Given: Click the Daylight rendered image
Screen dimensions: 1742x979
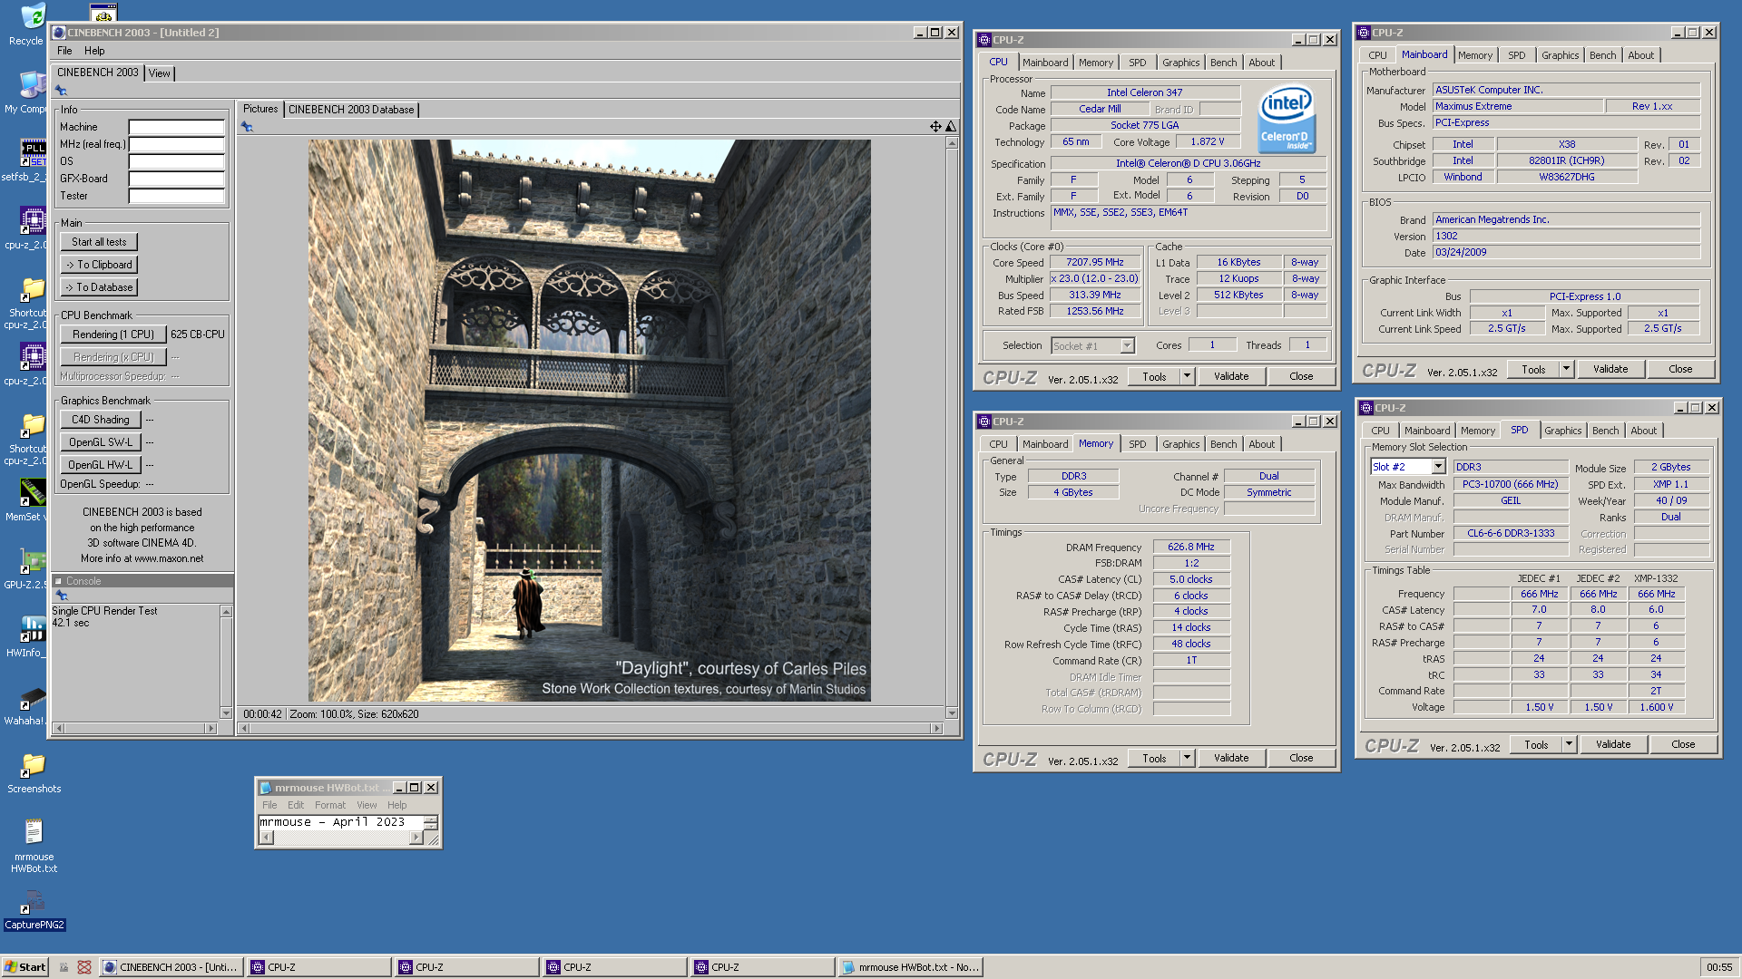Looking at the screenshot, I should tap(589, 421).
